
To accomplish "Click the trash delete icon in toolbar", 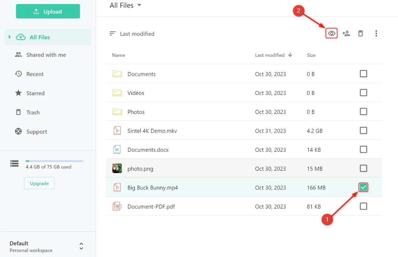I will pyautogui.click(x=361, y=33).
